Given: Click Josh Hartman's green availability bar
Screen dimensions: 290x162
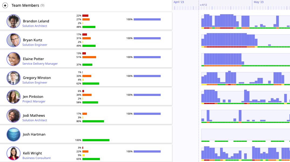Looking at the screenshot, I should click(x=96, y=140).
